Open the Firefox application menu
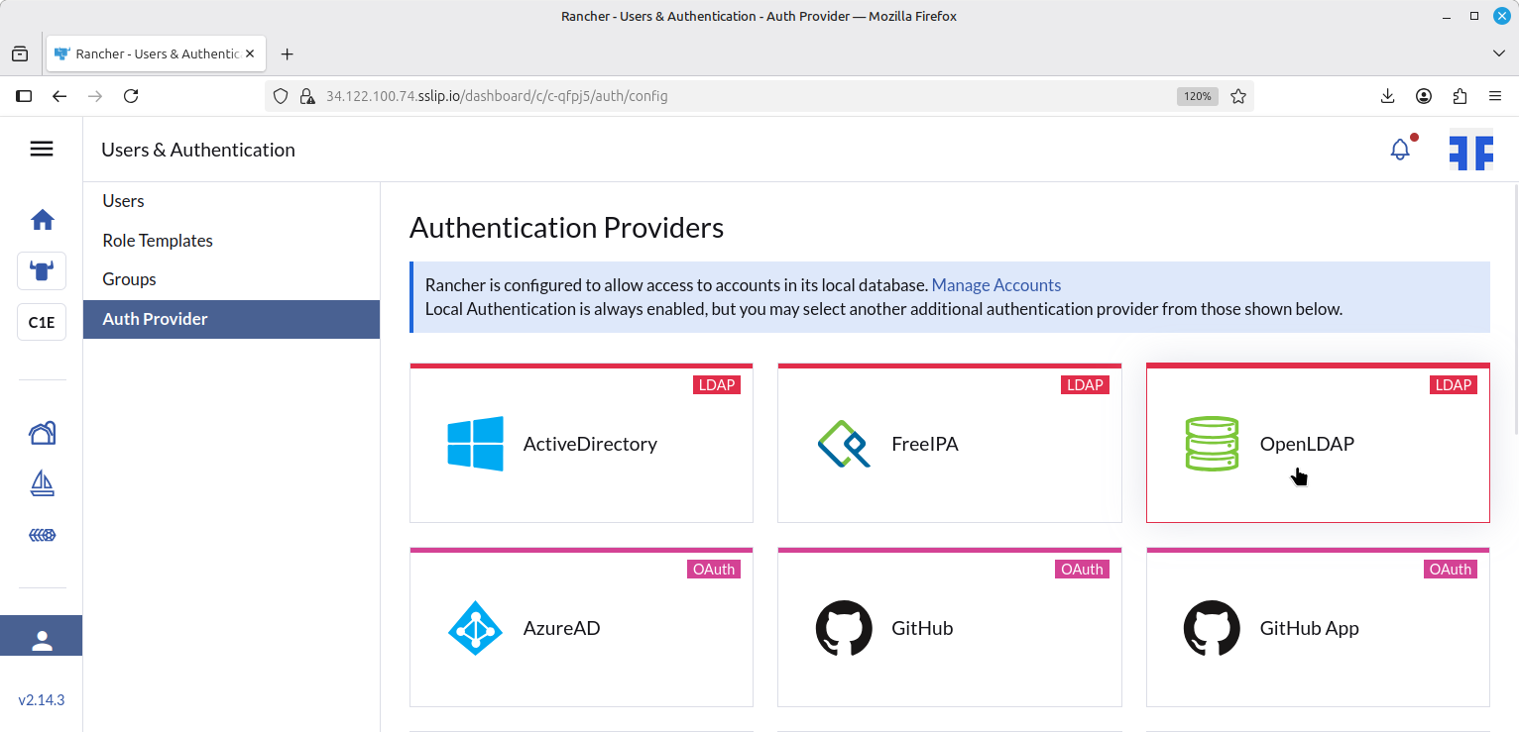The height and width of the screenshot is (732, 1519). pos(1495,96)
